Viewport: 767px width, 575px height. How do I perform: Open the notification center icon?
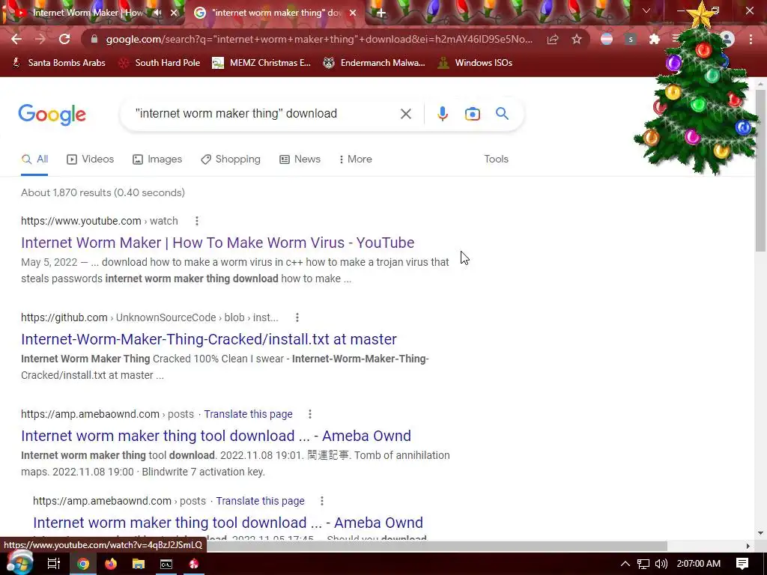coord(742,564)
